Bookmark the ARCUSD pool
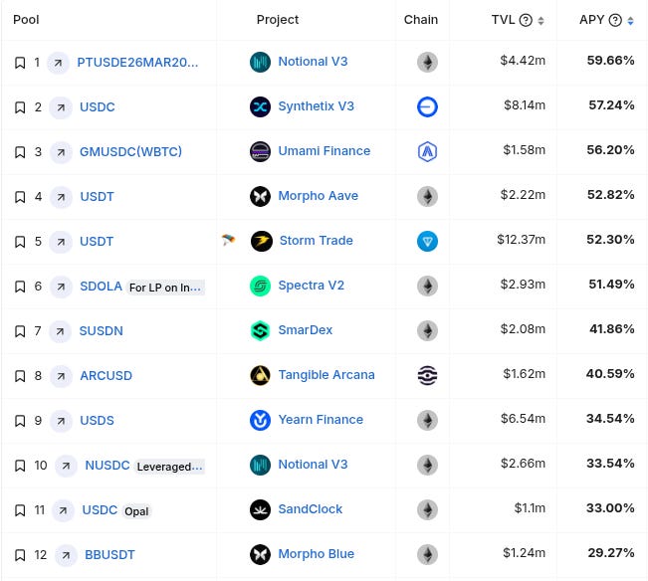The height and width of the screenshot is (581, 648). (x=20, y=376)
